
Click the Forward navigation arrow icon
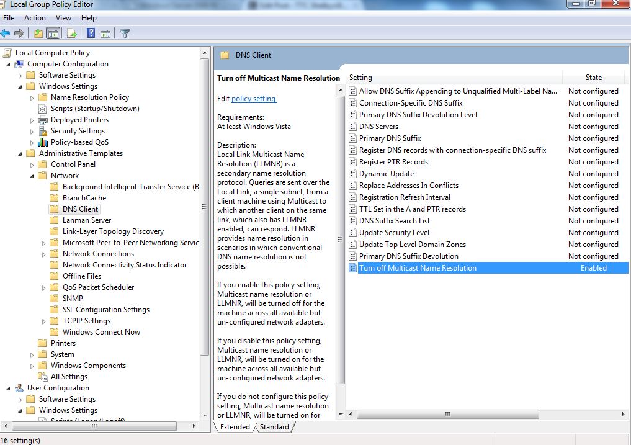tap(19, 32)
